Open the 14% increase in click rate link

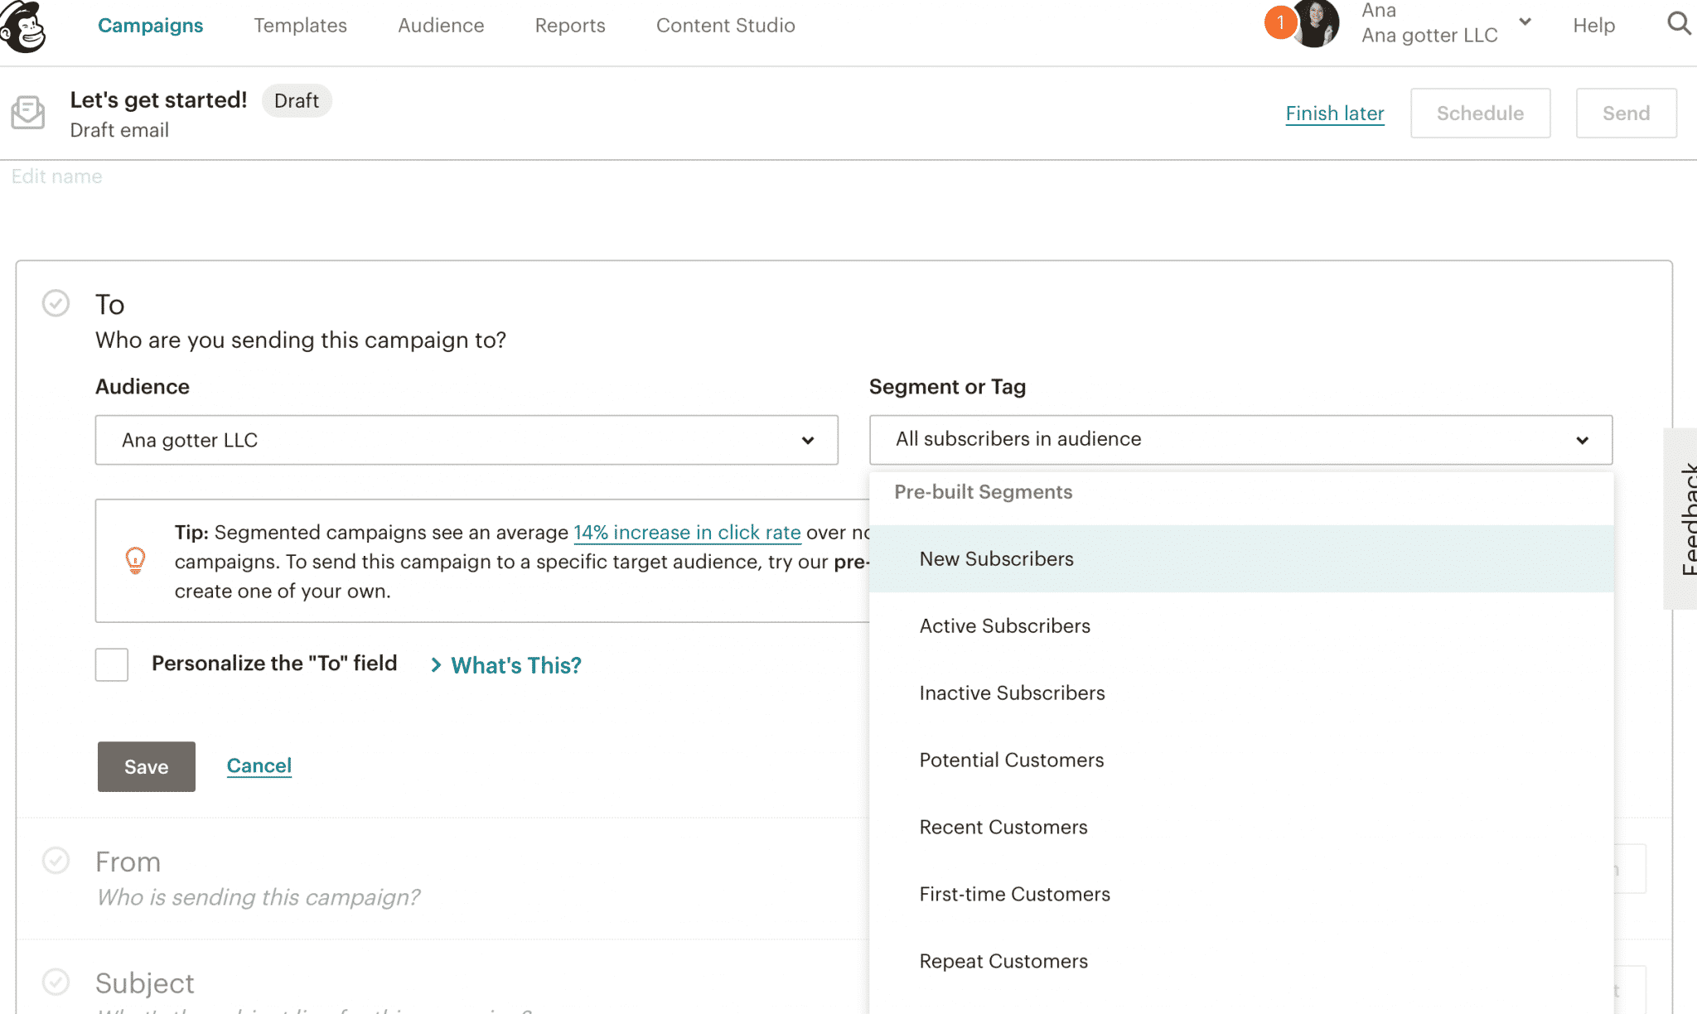(x=687, y=532)
